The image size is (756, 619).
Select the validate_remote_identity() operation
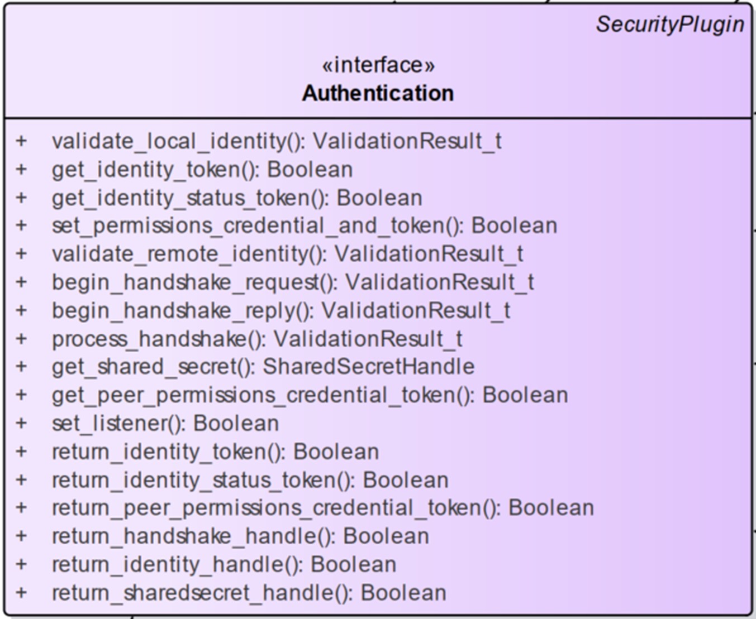(287, 254)
